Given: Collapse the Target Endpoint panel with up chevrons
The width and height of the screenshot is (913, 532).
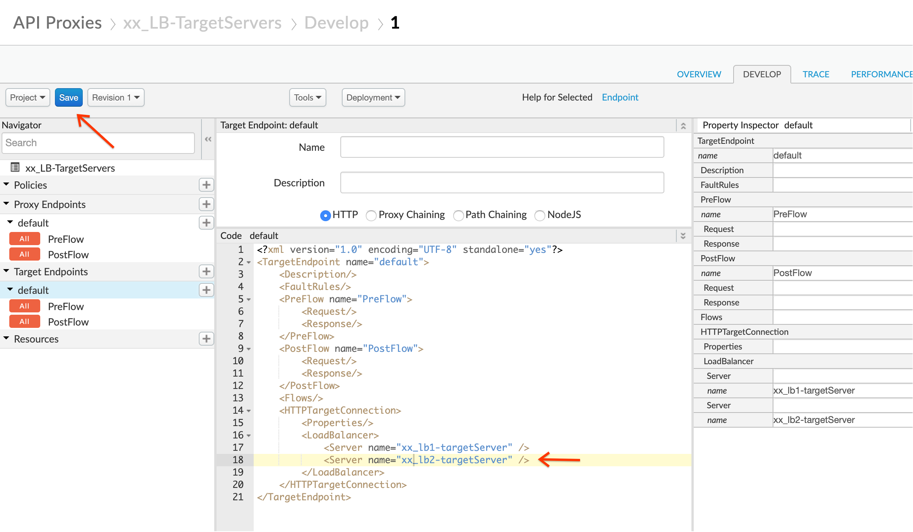Looking at the screenshot, I should coord(683,126).
